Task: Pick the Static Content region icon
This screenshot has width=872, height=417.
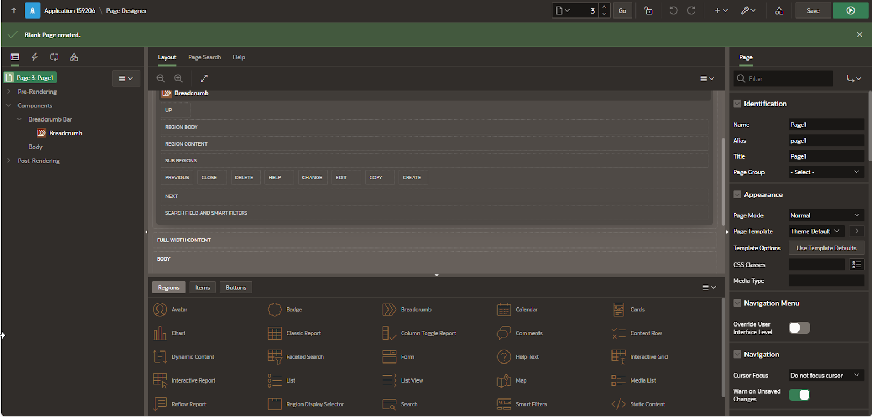Action: pos(619,404)
